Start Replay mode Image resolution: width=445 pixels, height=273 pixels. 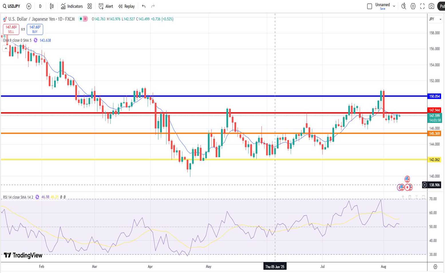(126, 6)
